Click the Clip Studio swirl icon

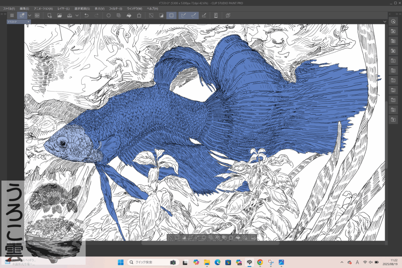37,15
